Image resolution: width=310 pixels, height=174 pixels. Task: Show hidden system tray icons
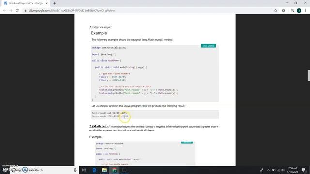coord(269,170)
